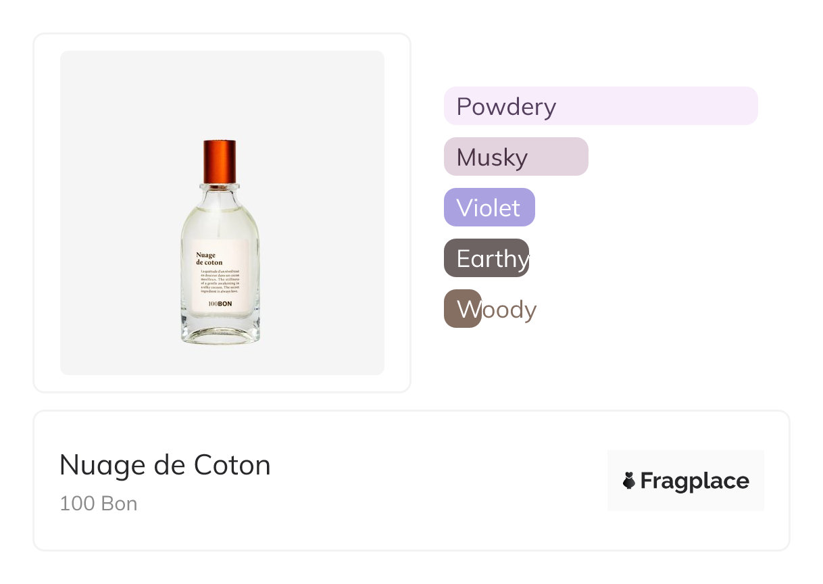
Task: Click the brown Woody accord swatch
Action: [462, 309]
